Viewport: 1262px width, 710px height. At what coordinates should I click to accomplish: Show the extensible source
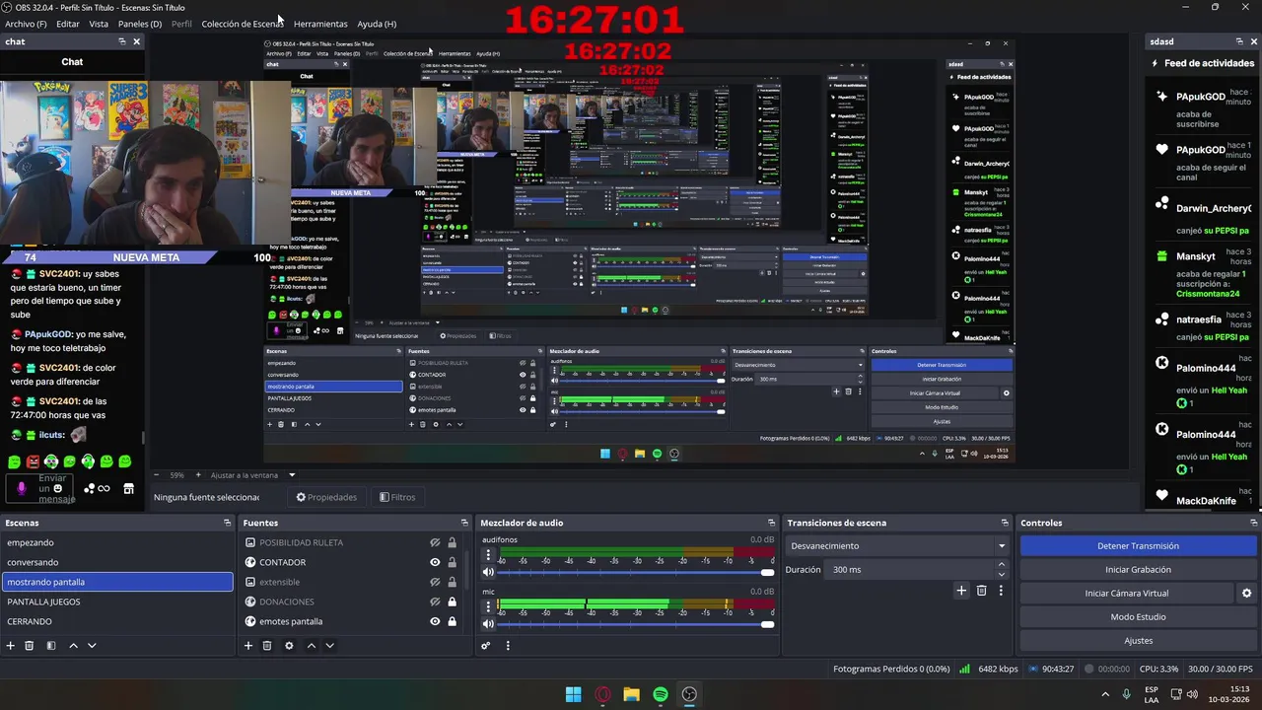coord(435,582)
